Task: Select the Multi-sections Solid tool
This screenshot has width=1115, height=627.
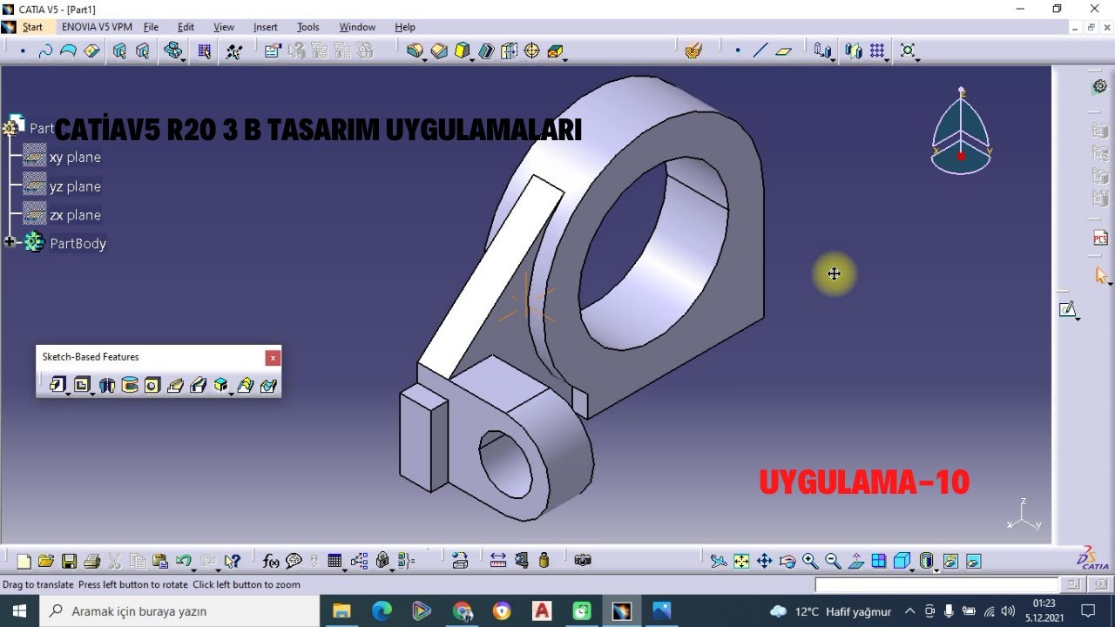Action: pos(246,385)
